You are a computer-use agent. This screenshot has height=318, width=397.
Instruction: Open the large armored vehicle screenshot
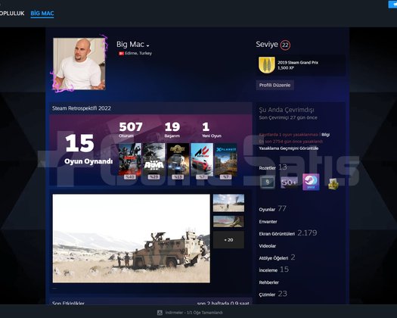pyautogui.click(x=131, y=238)
